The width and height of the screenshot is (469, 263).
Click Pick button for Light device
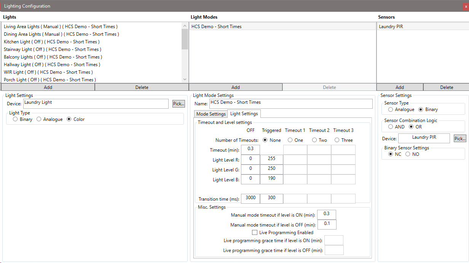pos(179,104)
